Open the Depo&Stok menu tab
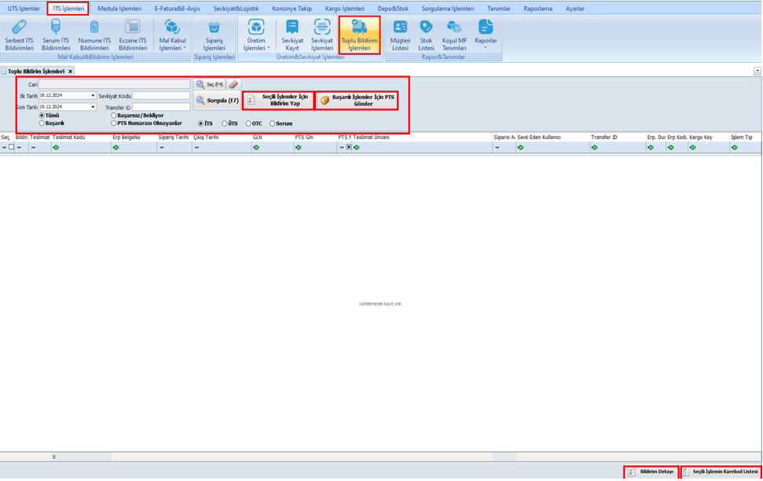763x481 pixels. coord(393,9)
